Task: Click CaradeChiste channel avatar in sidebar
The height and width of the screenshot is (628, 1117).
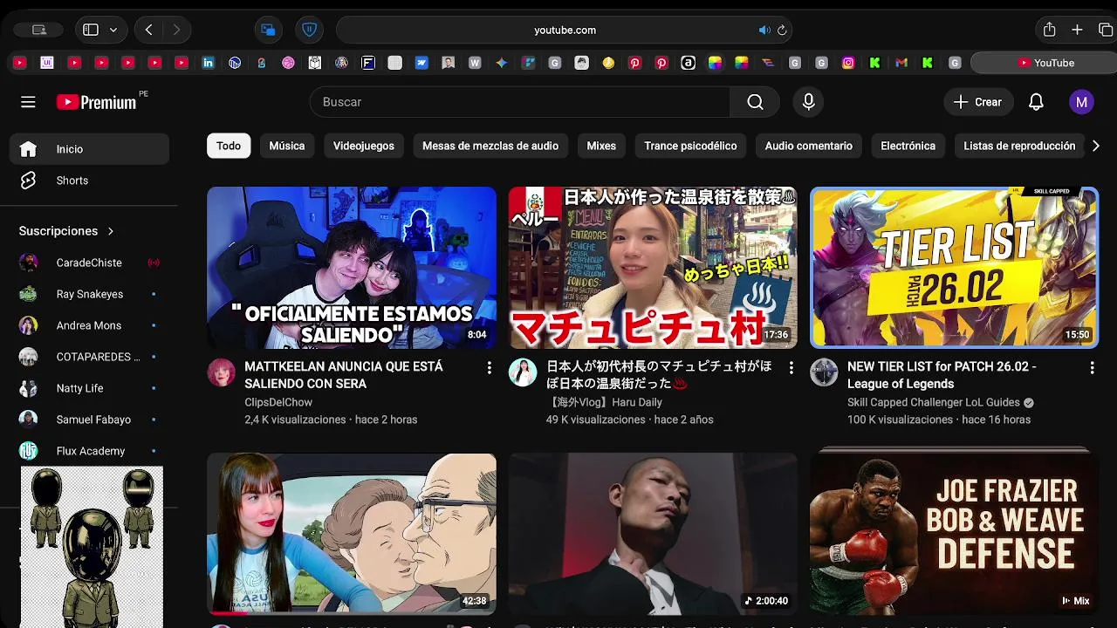Action: point(29,263)
